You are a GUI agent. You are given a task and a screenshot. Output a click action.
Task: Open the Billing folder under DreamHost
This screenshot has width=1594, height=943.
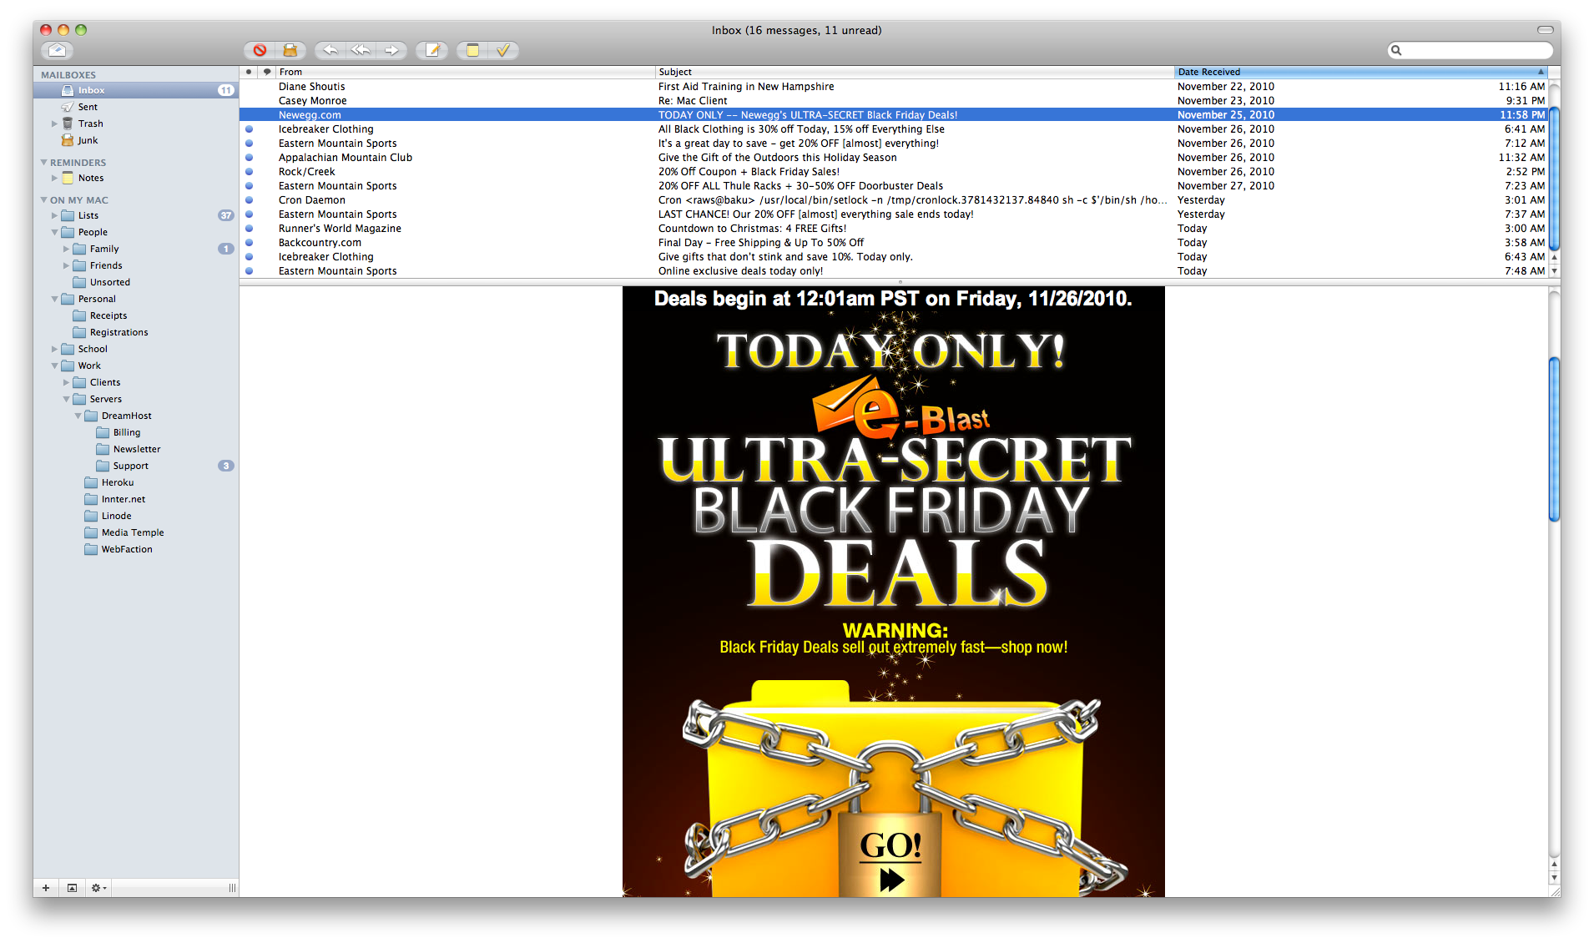(x=136, y=432)
